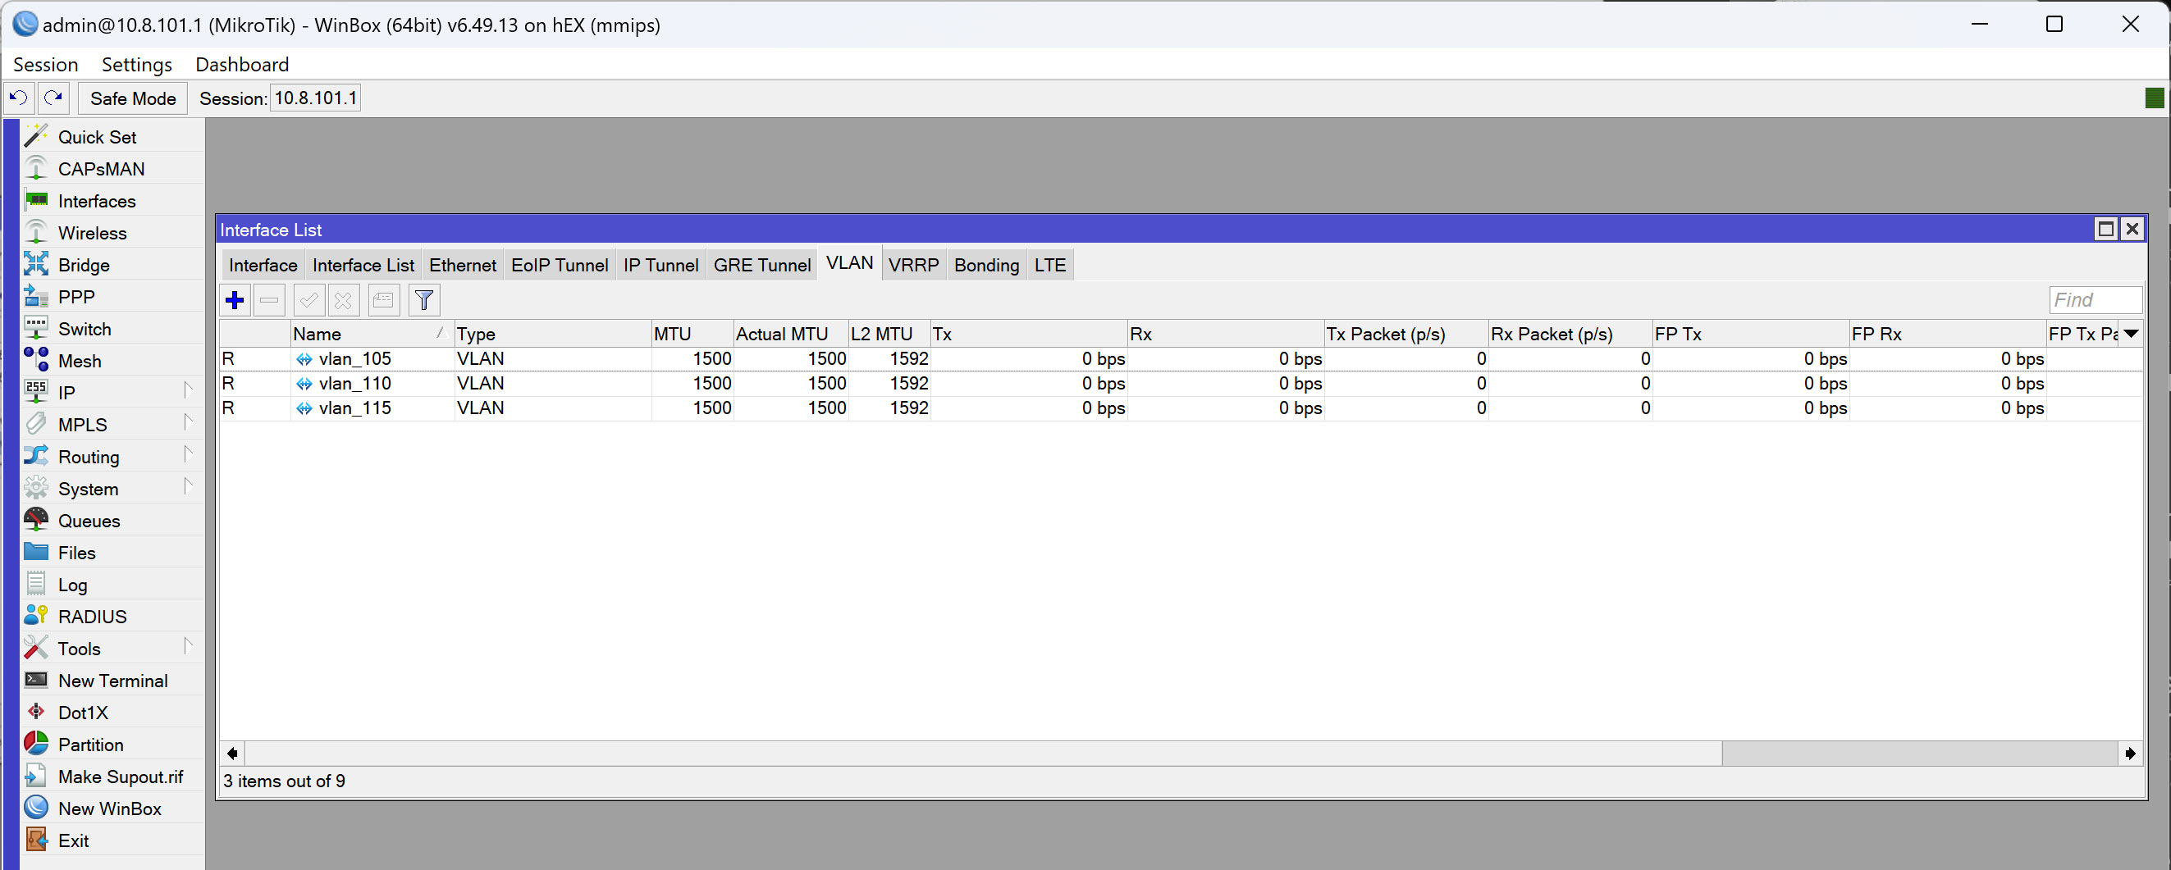Open the Bridge configuration panel
Image resolution: width=2171 pixels, height=870 pixels.
coord(83,265)
